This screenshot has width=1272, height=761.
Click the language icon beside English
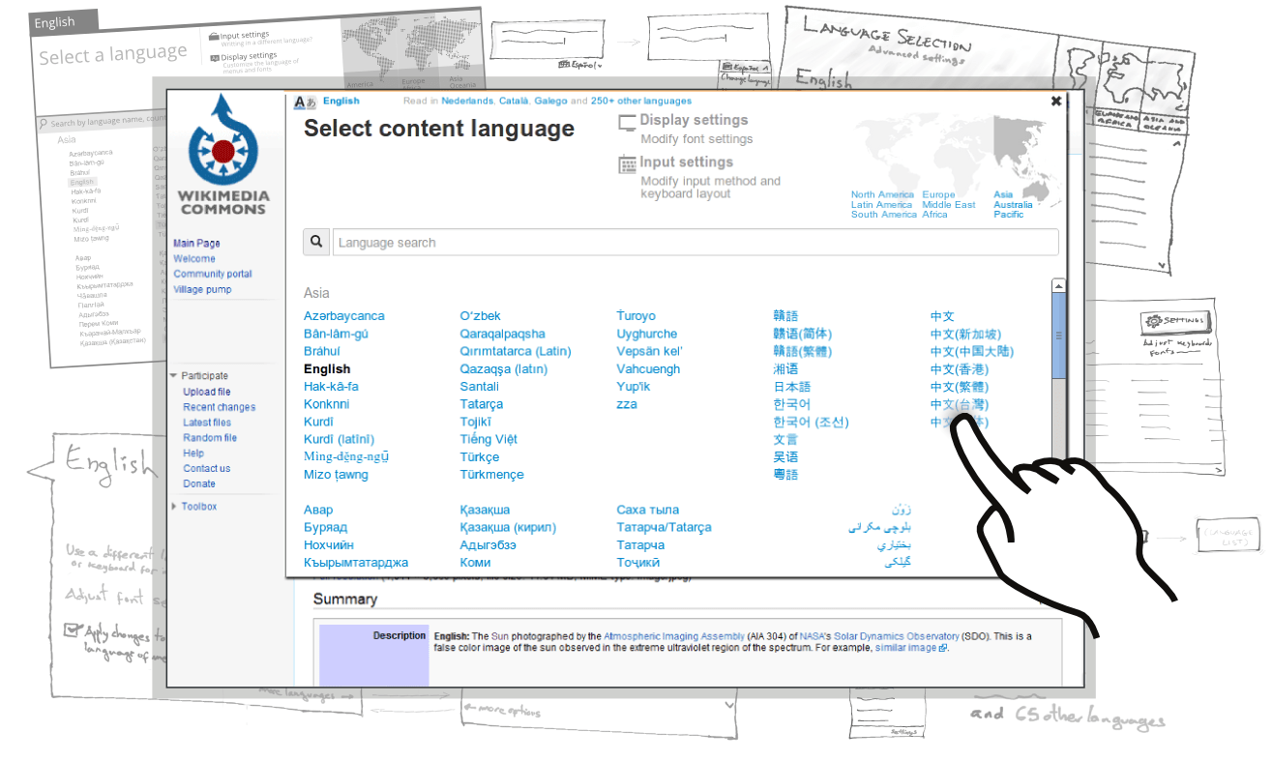[305, 102]
